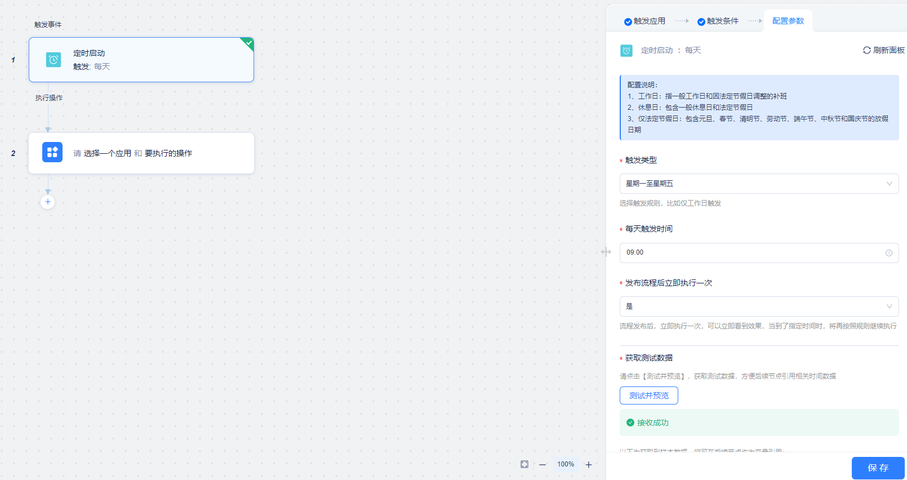Viewport: 907px width, 480px height.
Task: Click 刷新面板 to refresh the panel
Action: pos(884,50)
